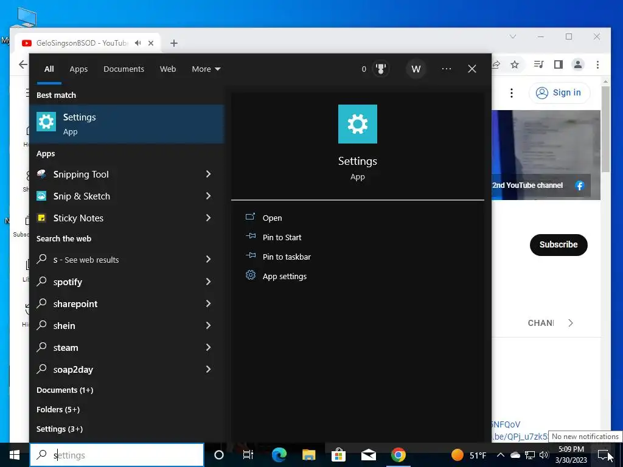Select the soap2day web suggestion
This screenshot has height=467, width=623.
point(73,370)
